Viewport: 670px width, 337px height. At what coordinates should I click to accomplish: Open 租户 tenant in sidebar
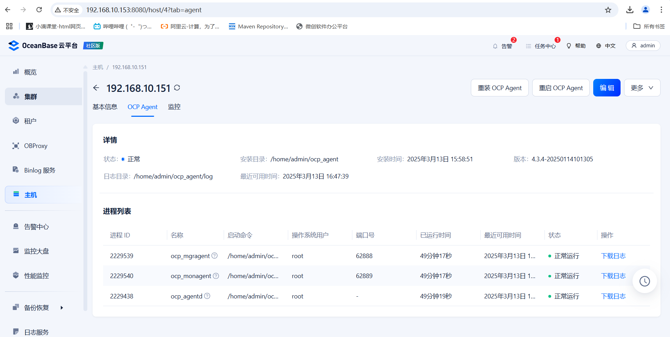[x=43, y=121]
